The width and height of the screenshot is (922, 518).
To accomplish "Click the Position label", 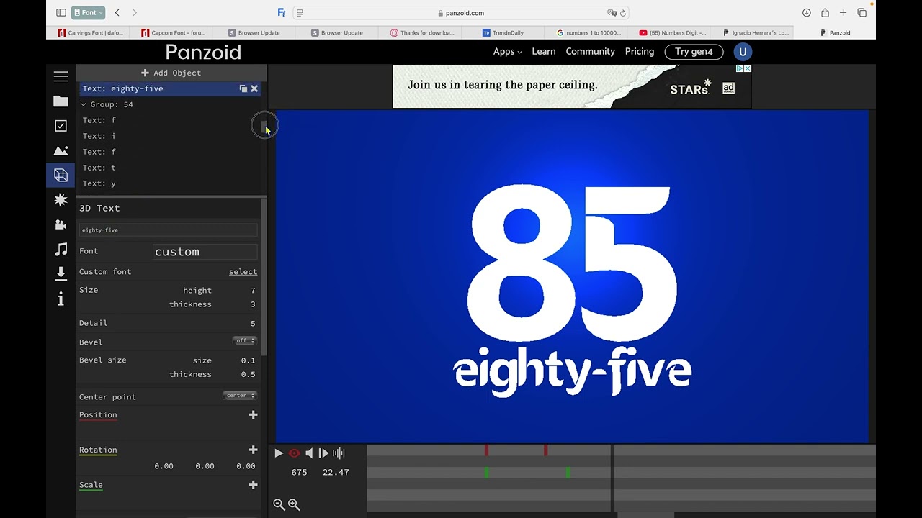I will pos(98,415).
